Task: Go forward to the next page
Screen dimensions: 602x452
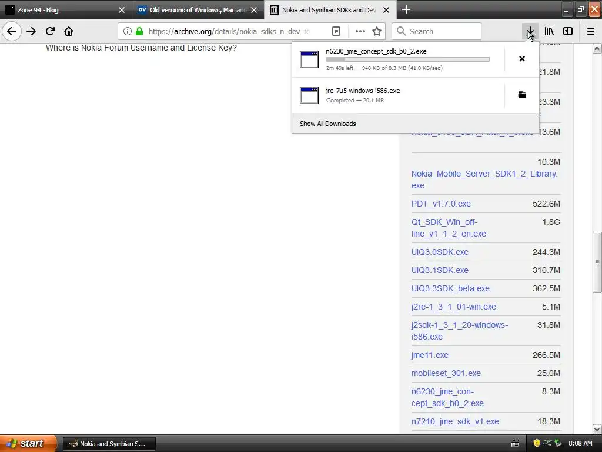Action: [x=31, y=31]
